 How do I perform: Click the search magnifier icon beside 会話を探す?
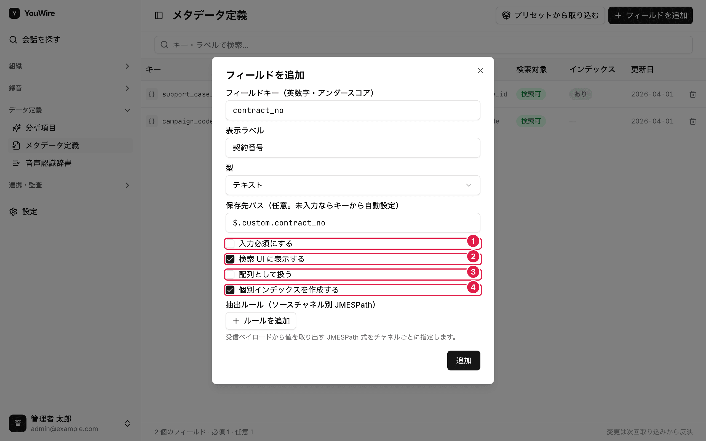13,40
